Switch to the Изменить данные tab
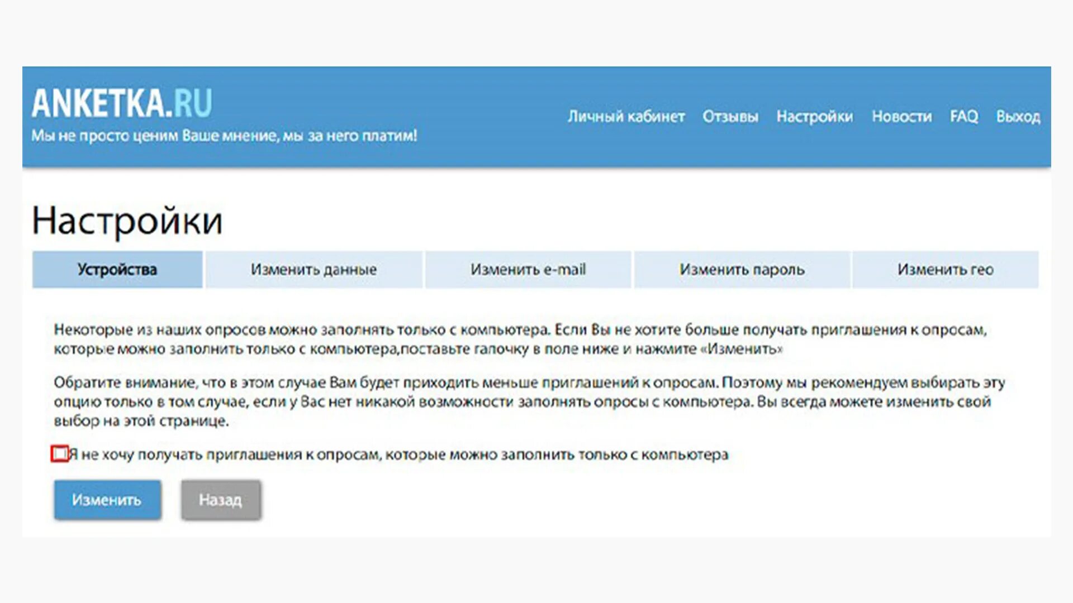Image resolution: width=1073 pixels, height=603 pixels. click(314, 270)
